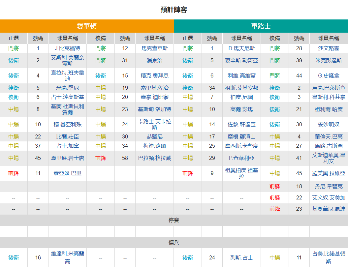Select player 查拉特.班夫韋迪 in the Everton starters
Screen dimensions: 348x267
pos(68,75)
